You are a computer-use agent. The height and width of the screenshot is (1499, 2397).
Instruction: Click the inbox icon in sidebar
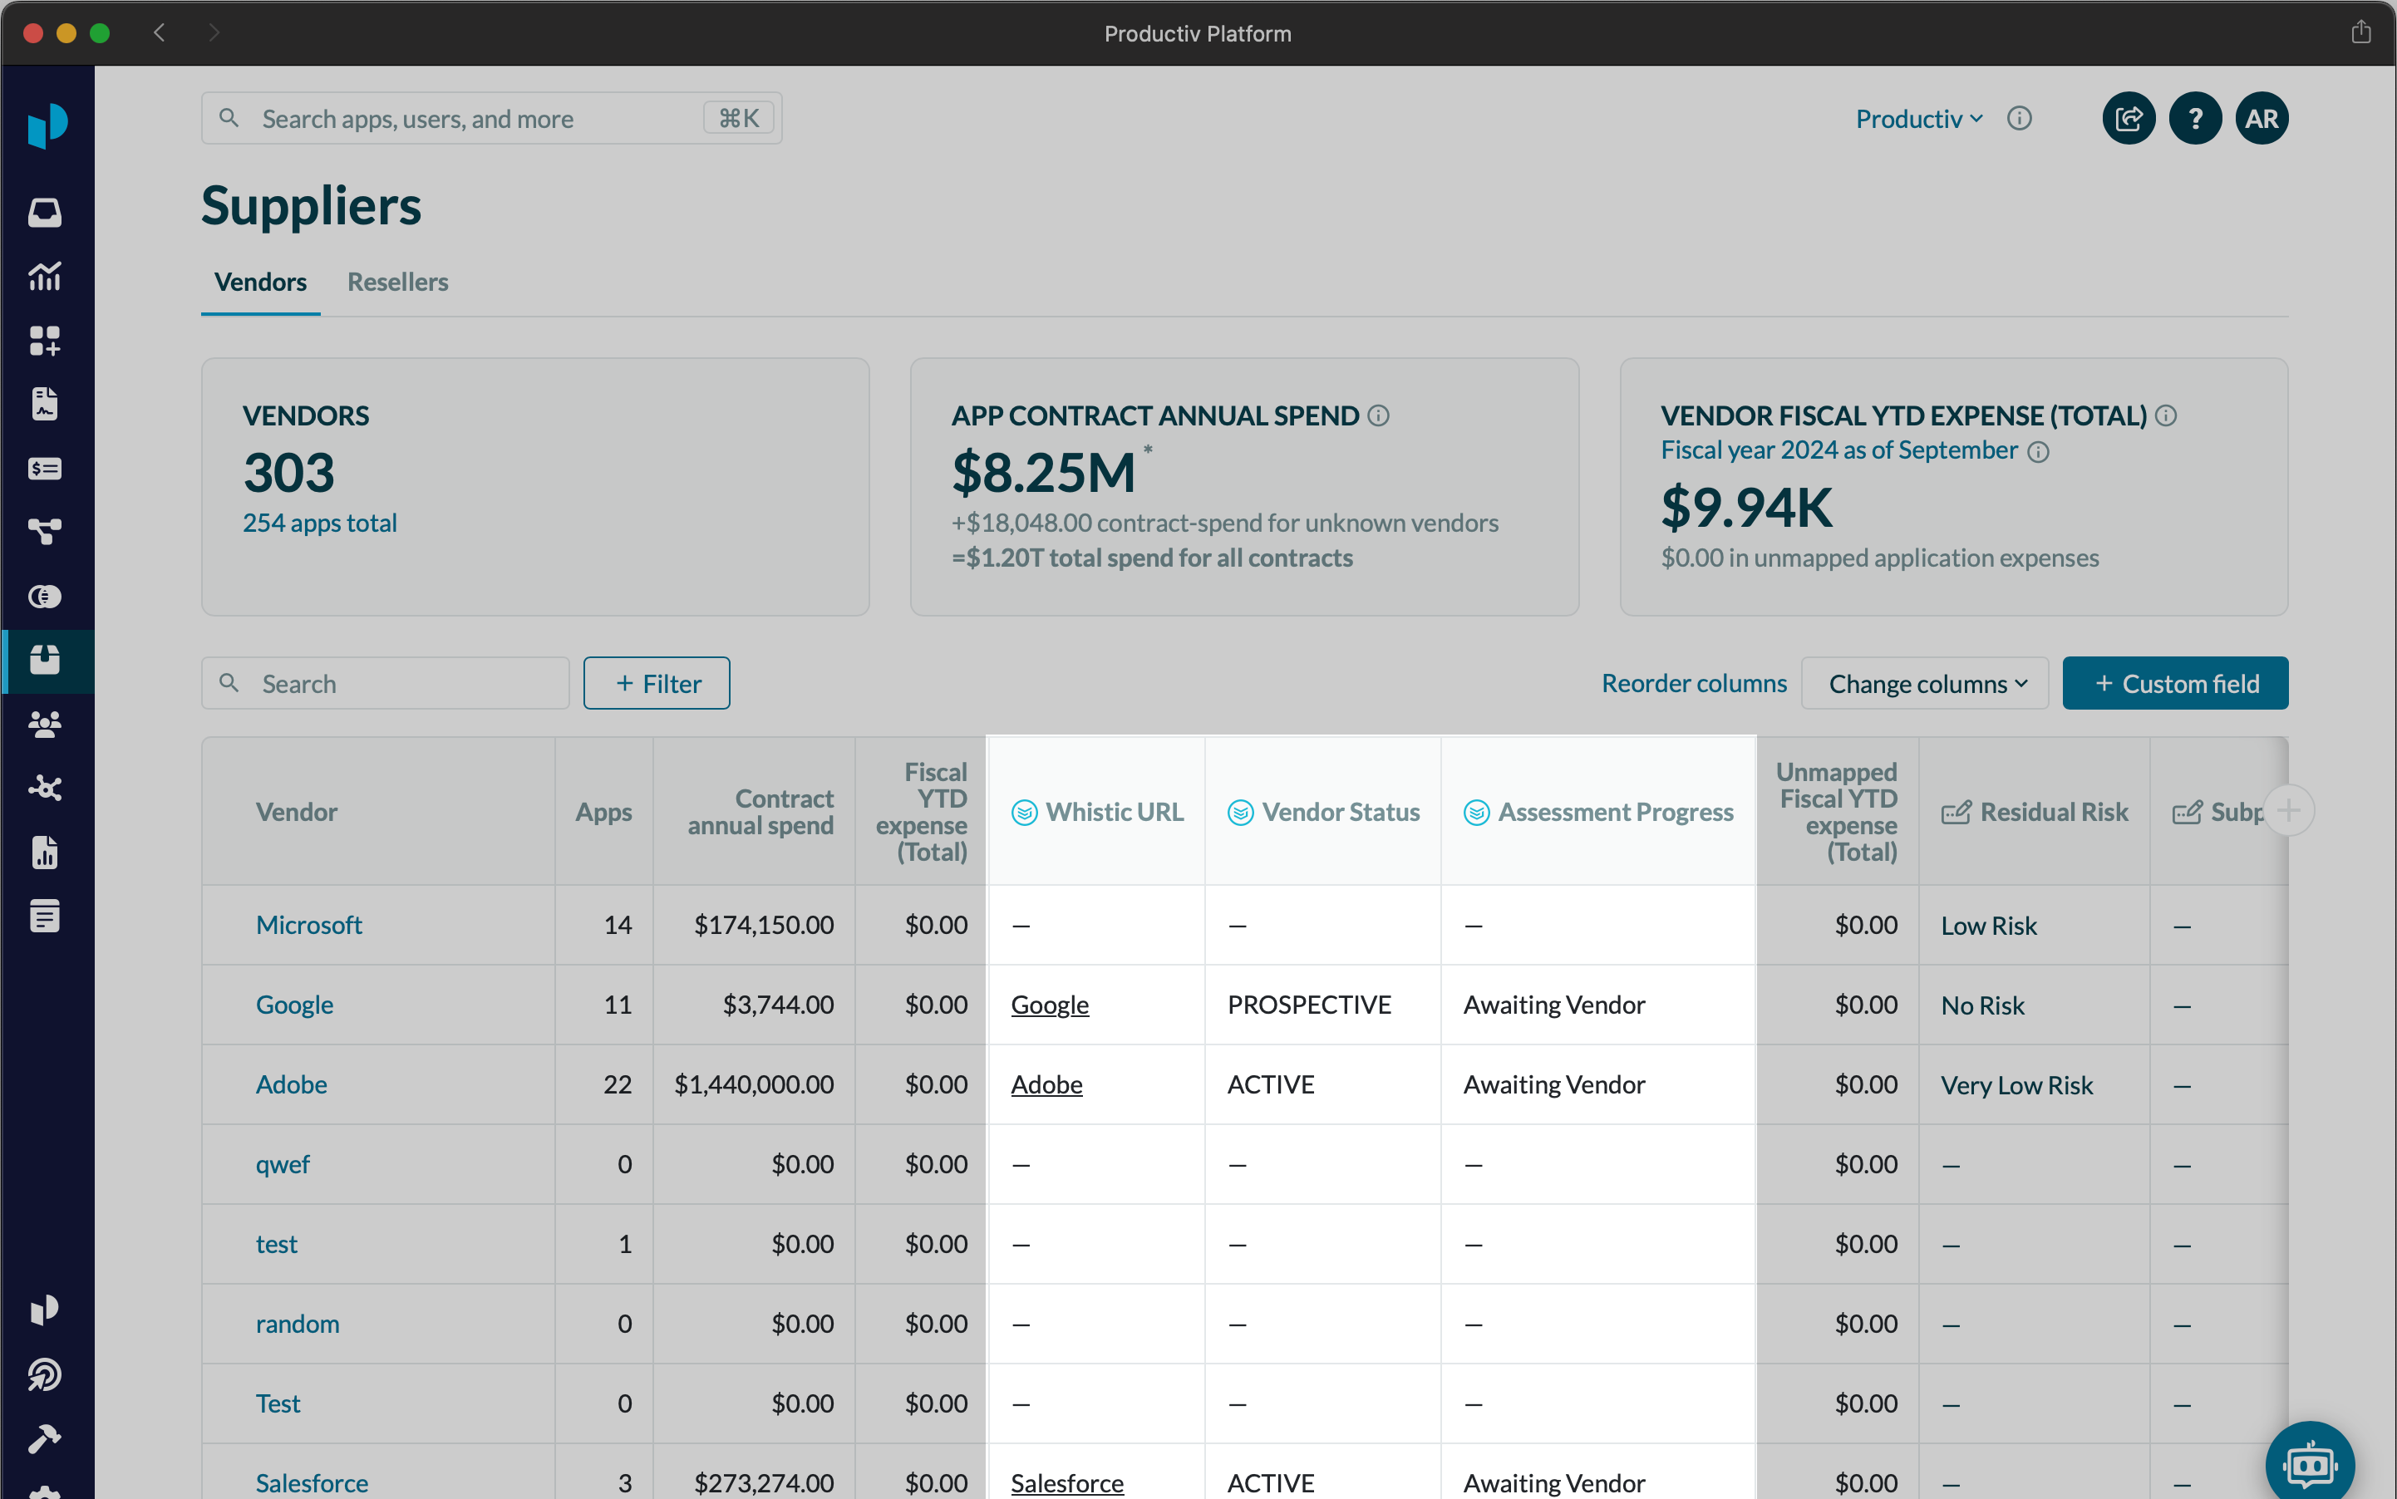45,212
